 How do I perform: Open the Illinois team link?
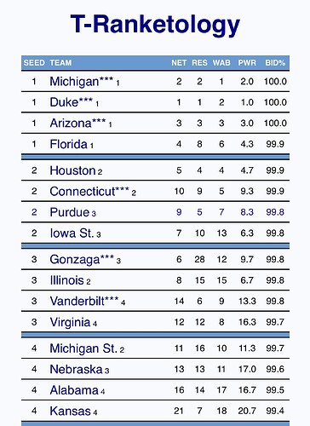[x=66, y=280]
